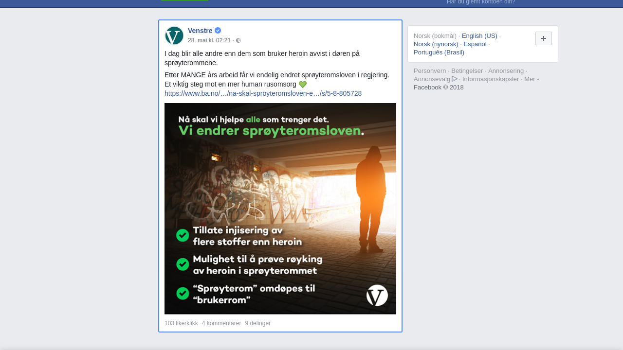
Task: Open the ba.no sprøyteromsloven article link
Action: coord(263,93)
